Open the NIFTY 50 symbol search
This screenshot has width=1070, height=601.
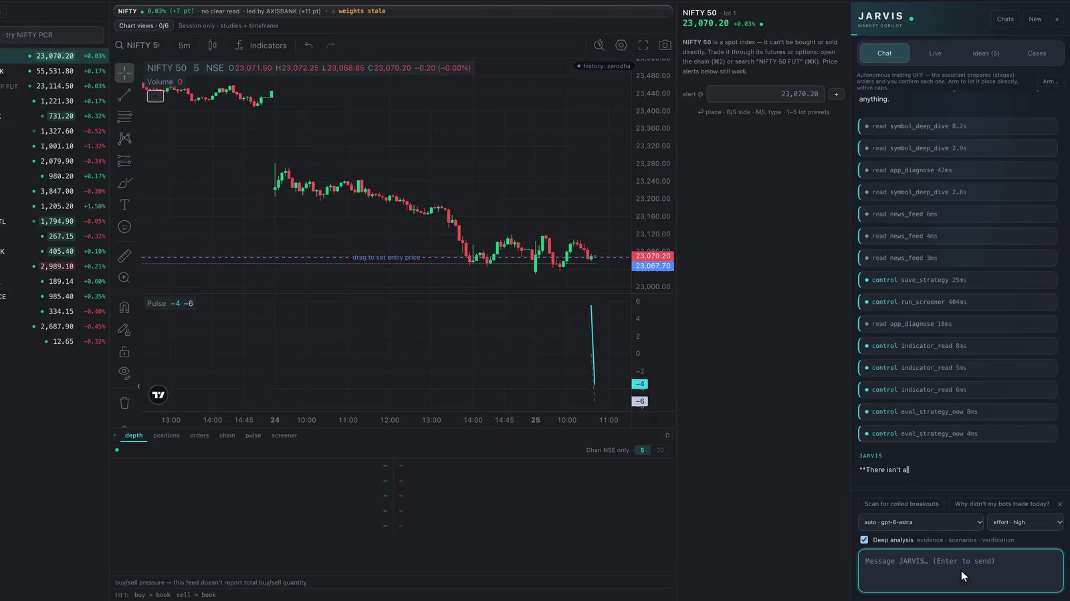point(138,45)
